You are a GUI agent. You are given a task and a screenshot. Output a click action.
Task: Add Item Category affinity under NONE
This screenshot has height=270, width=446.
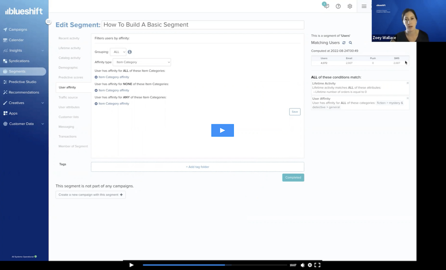coord(112,90)
